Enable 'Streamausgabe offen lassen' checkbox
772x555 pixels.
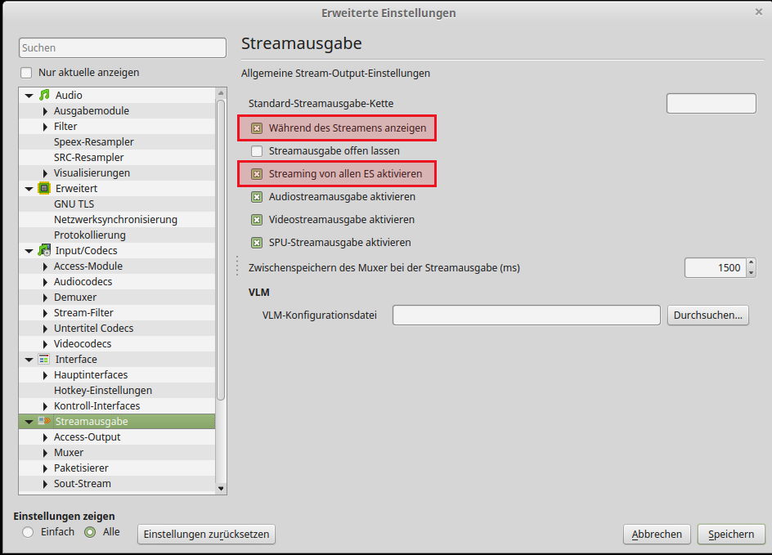[x=257, y=151]
